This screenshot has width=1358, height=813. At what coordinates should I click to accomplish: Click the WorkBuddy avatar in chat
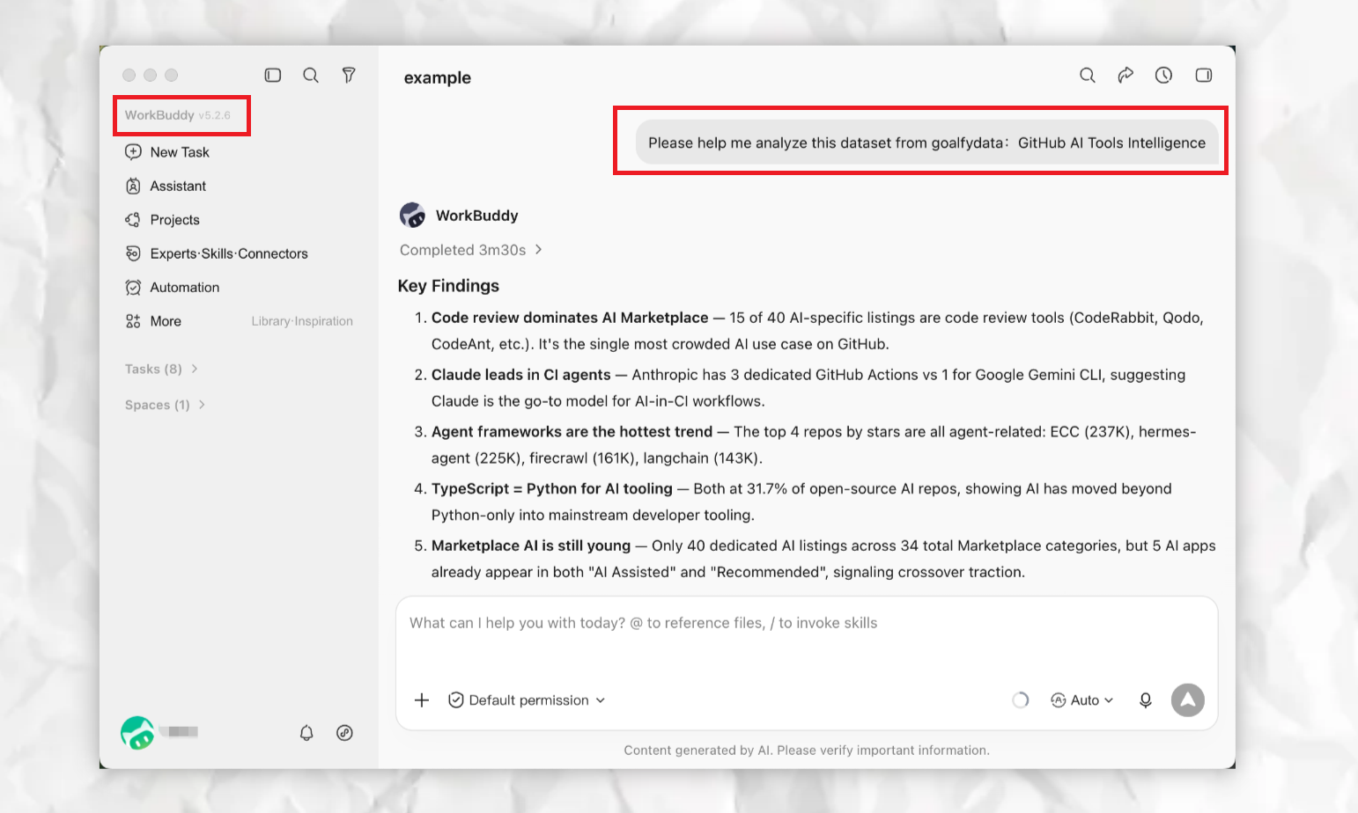[412, 216]
